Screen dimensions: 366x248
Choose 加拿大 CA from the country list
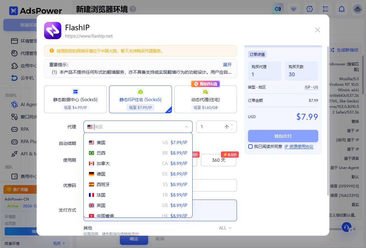pos(138,163)
